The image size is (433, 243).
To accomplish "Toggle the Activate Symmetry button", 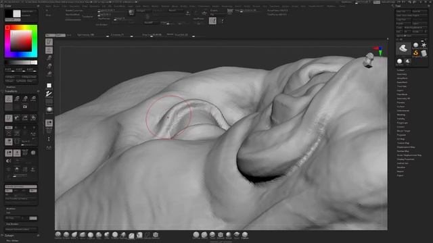I will click(x=21, y=186).
